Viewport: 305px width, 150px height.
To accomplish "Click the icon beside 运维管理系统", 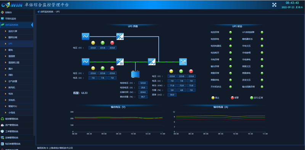I will click(x=2, y=137).
